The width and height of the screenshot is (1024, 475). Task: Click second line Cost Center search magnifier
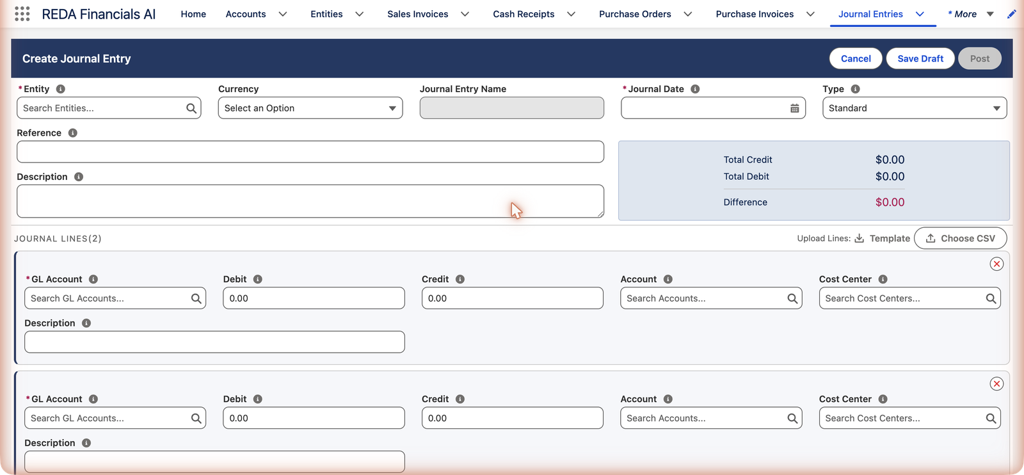(x=991, y=418)
